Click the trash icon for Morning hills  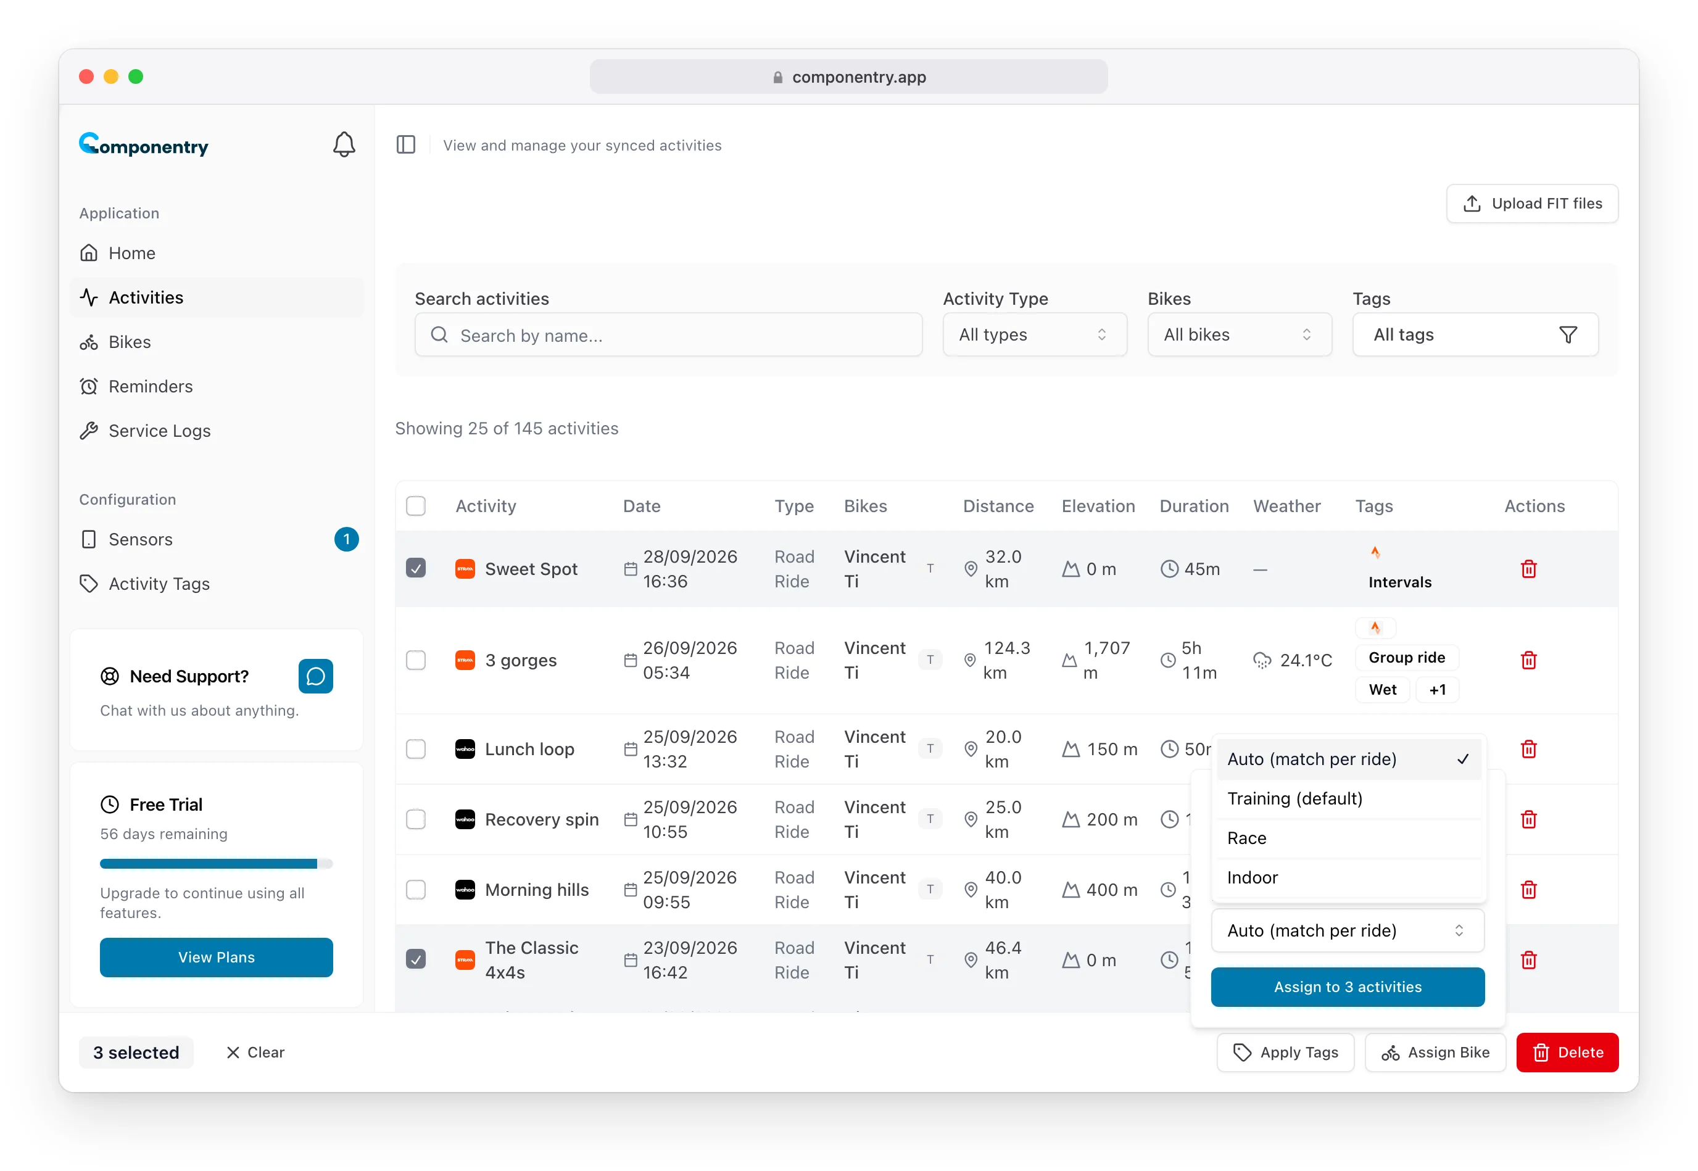[x=1528, y=889]
